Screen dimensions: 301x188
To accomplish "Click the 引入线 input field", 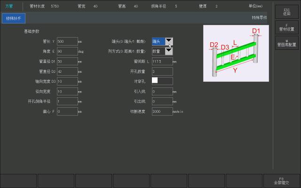I will (162, 92).
